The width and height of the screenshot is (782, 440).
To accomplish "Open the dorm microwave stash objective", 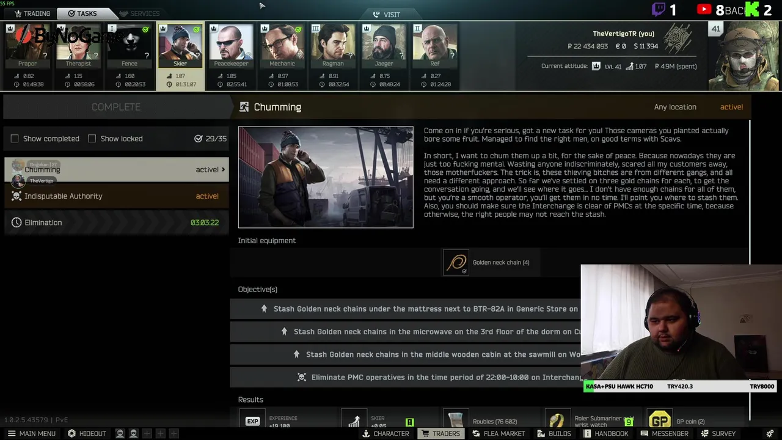I will [x=406, y=331].
